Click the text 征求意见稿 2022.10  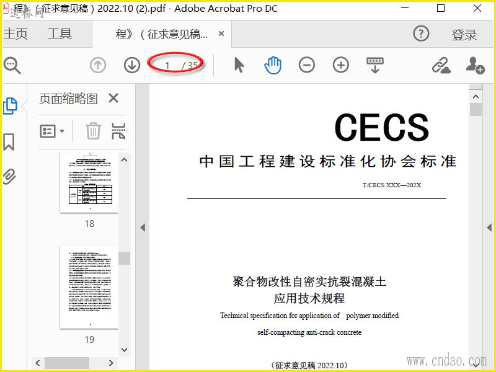309,365
